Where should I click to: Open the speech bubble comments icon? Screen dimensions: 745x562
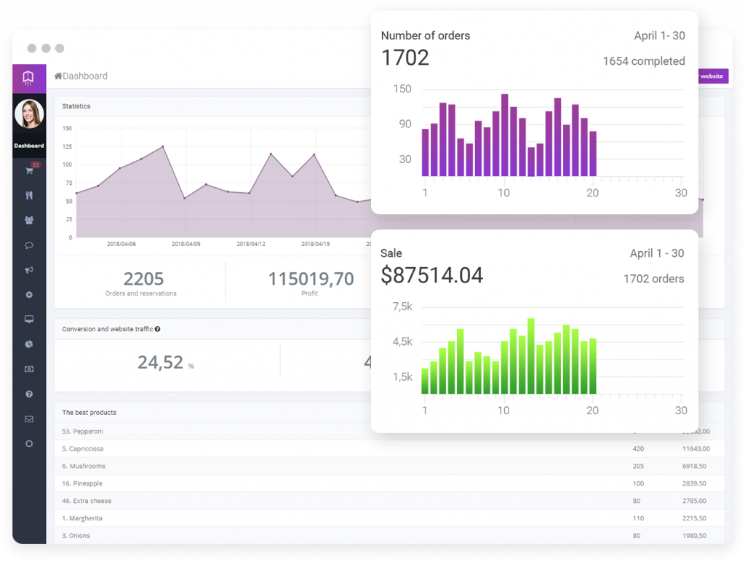(29, 245)
